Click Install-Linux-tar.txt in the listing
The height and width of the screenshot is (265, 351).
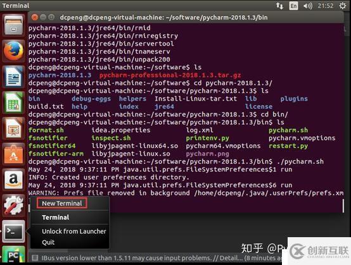pos(196,99)
